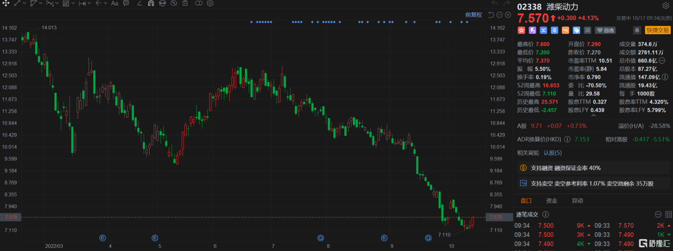Click the blue dollar sign badge
This screenshot has width=673, height=251.
(555, 30)
